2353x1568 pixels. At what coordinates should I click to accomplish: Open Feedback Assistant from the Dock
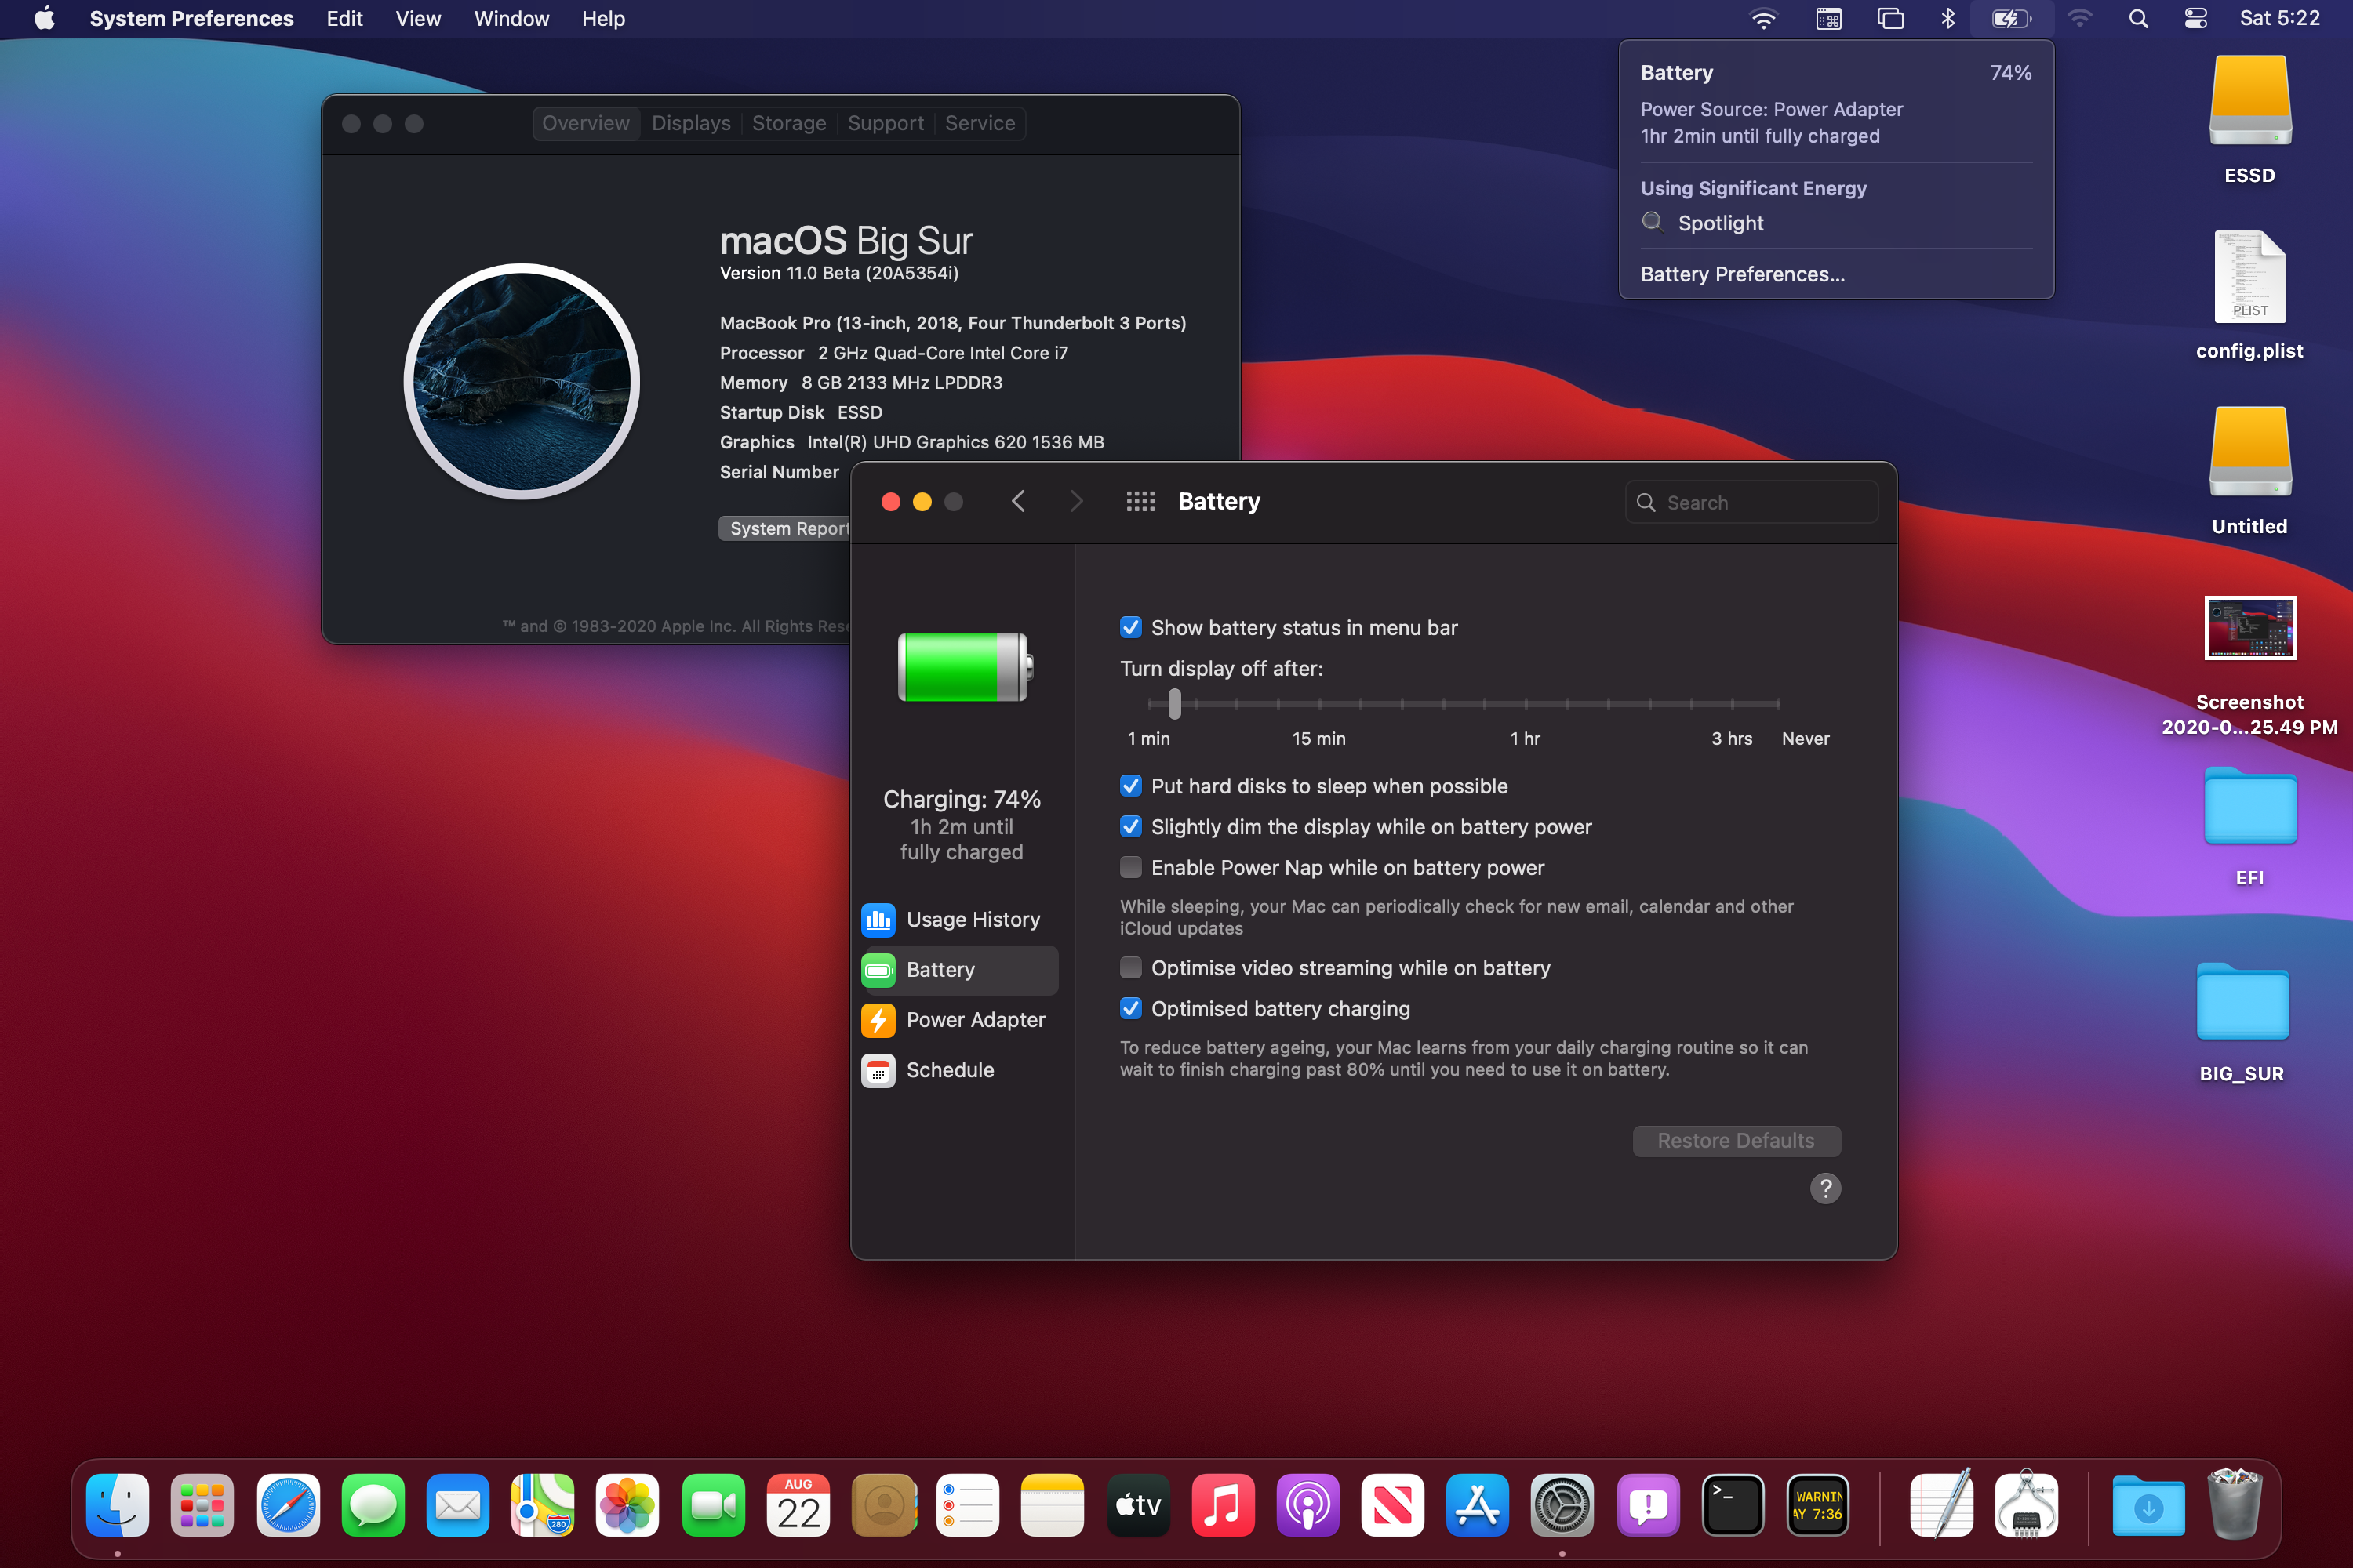click(1648, 1504)
